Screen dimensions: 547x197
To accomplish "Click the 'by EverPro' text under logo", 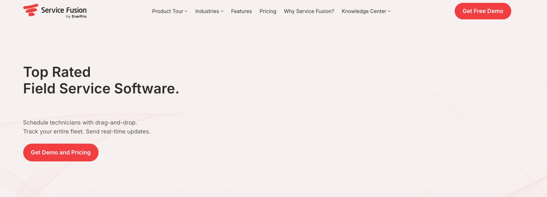I will click(76, 17).
